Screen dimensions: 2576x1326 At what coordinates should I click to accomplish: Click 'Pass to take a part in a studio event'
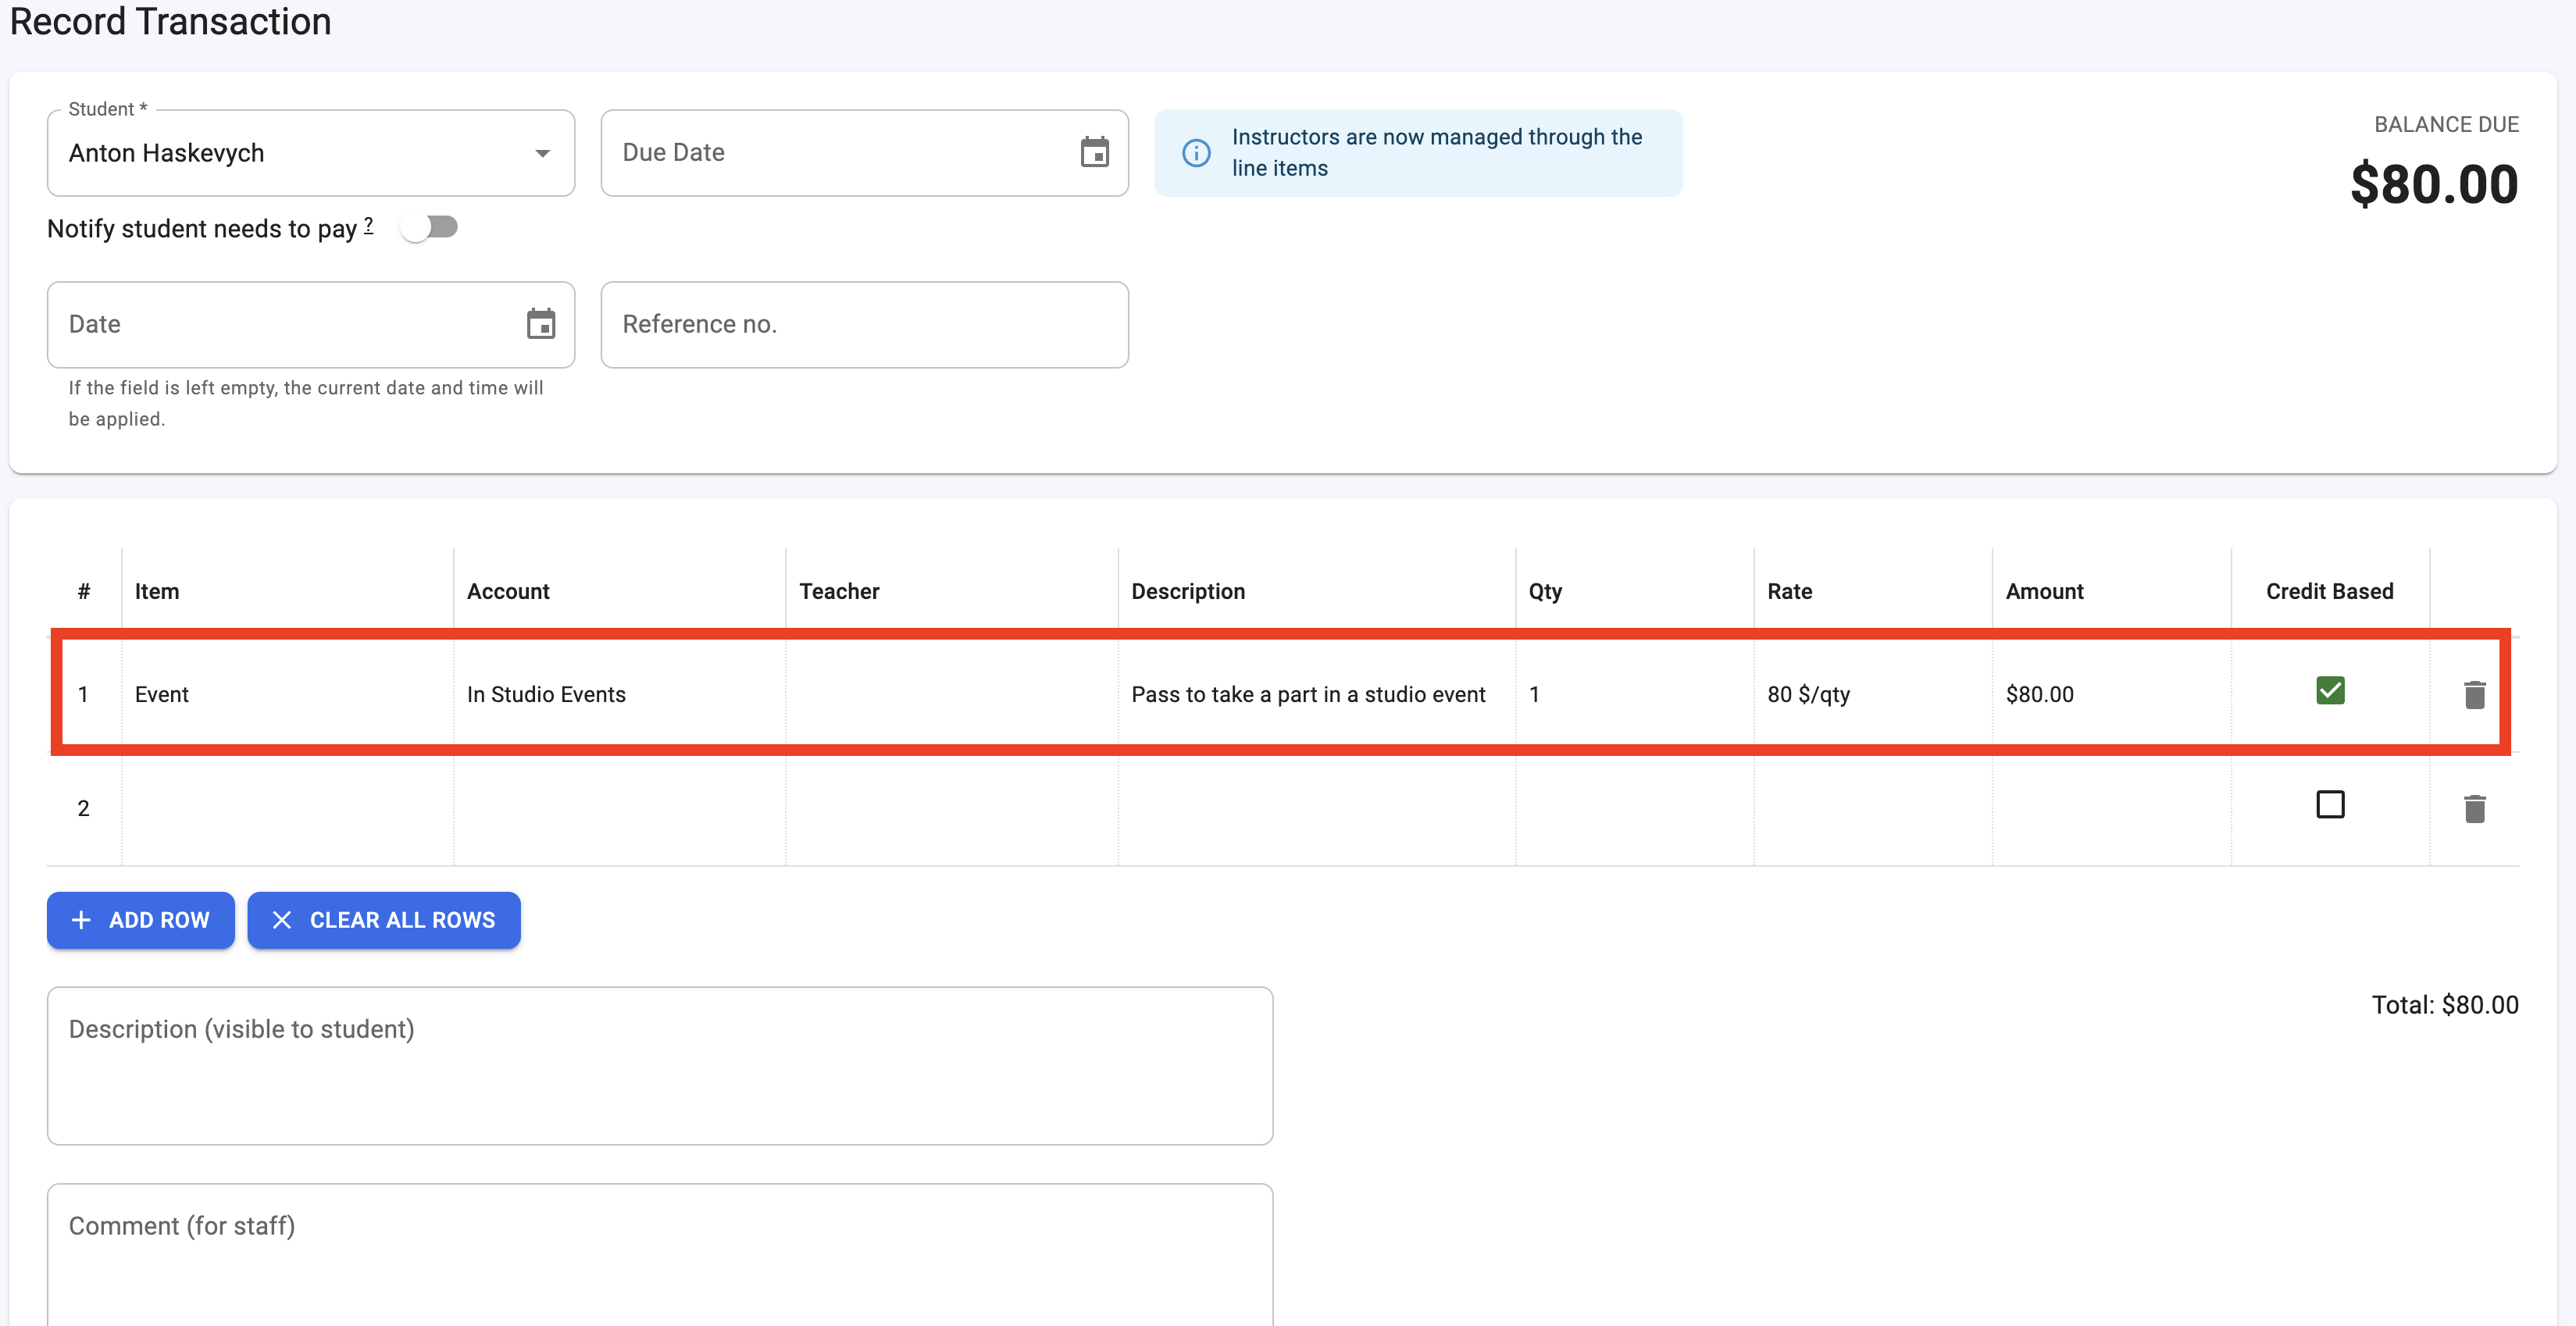[x=1308, y=694]
